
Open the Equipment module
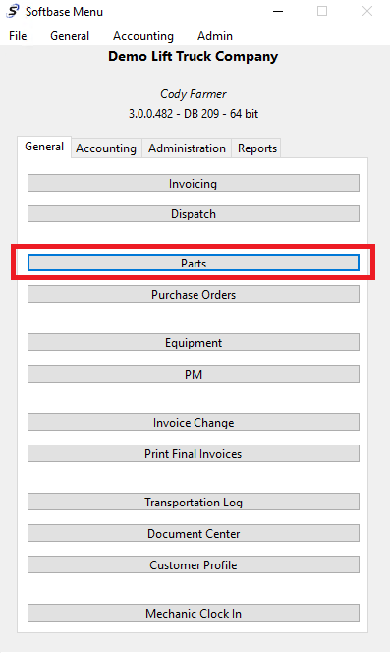(x=194, y=343)
